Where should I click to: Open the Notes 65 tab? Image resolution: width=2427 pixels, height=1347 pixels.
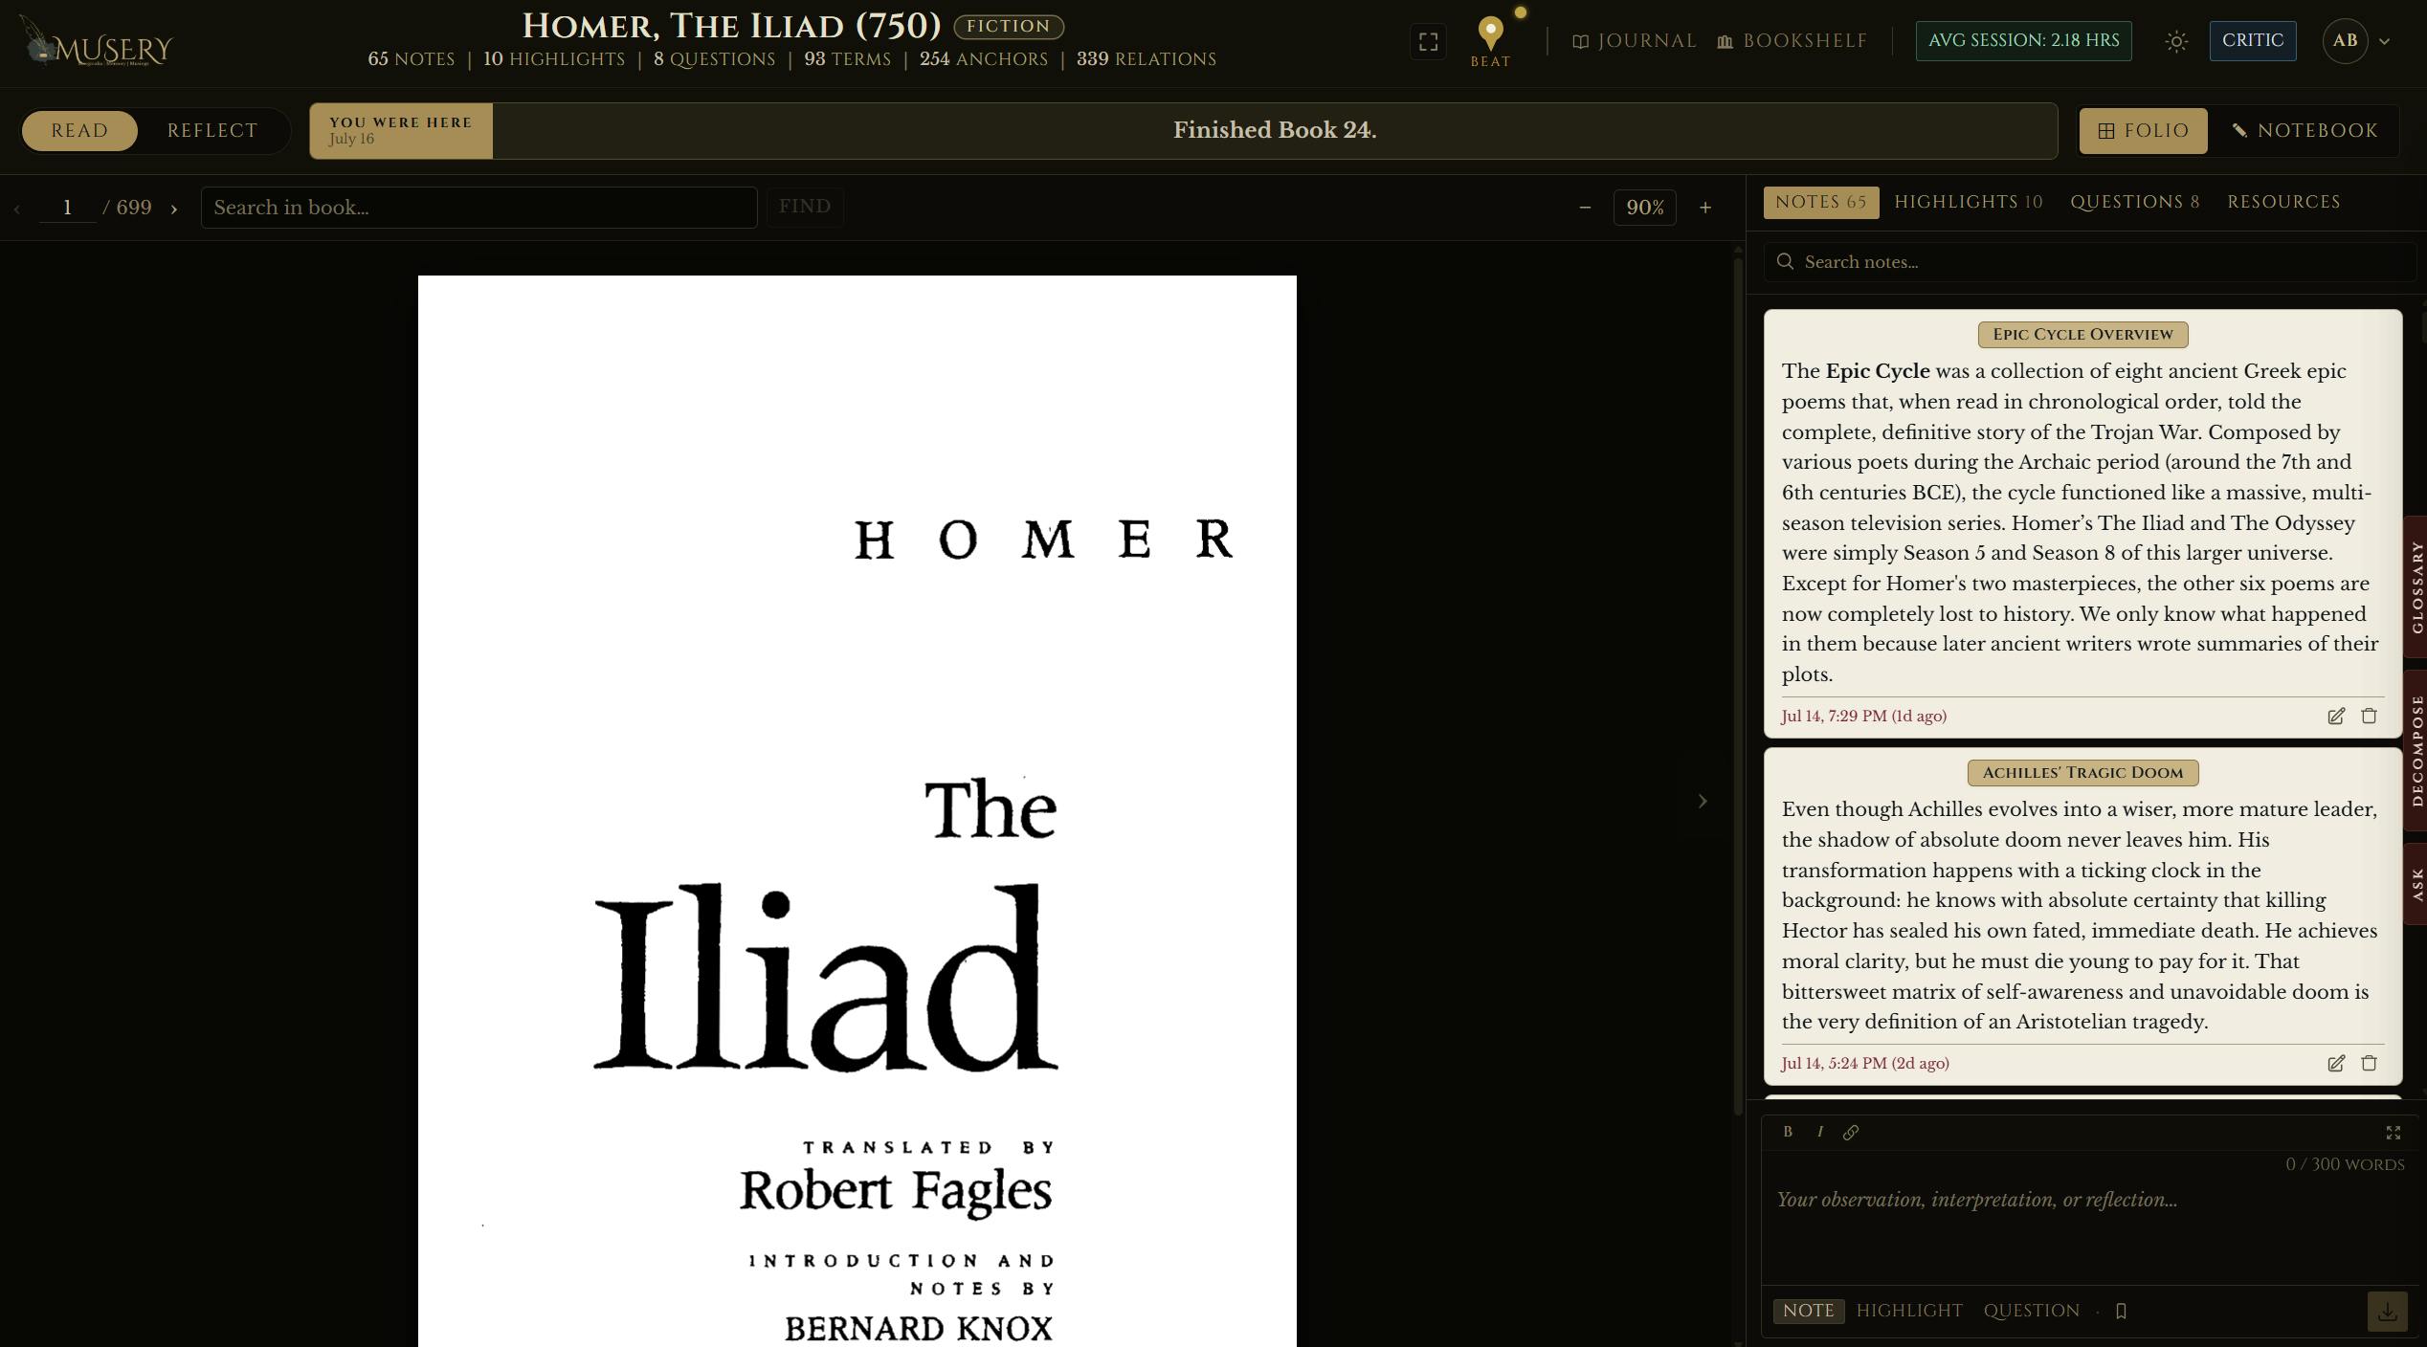(1820, 202)
